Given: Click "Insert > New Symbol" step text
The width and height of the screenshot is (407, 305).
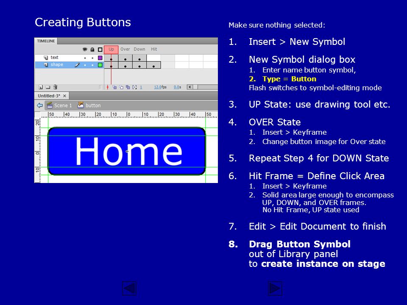Looking at the screenshot, I should click(x=297, y=42).
